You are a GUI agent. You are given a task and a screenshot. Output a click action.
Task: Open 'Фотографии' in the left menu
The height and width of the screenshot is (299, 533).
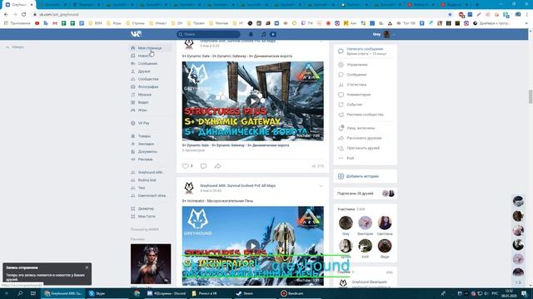click(148, 86)
